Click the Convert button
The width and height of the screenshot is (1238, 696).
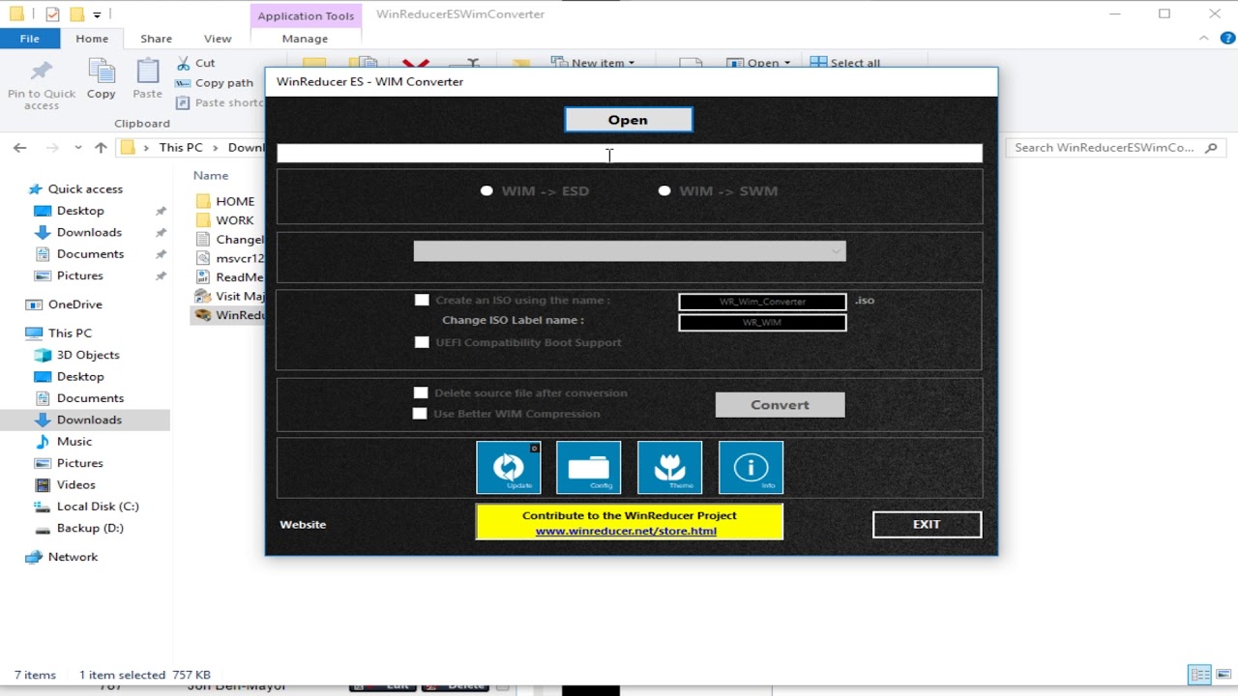[780, 405]
